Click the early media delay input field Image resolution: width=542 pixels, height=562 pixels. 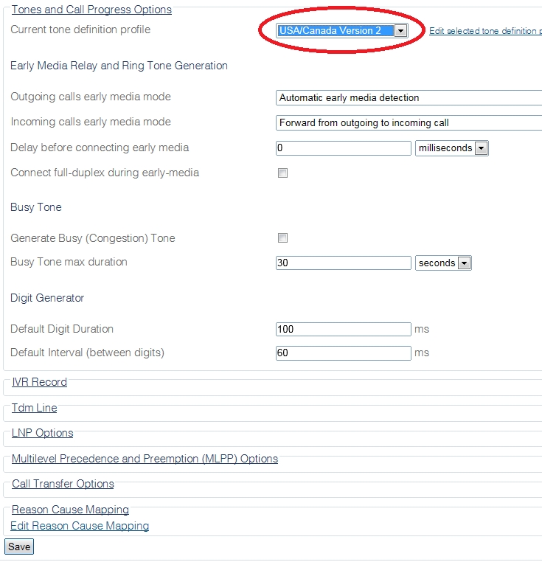[x=343, y=148]
